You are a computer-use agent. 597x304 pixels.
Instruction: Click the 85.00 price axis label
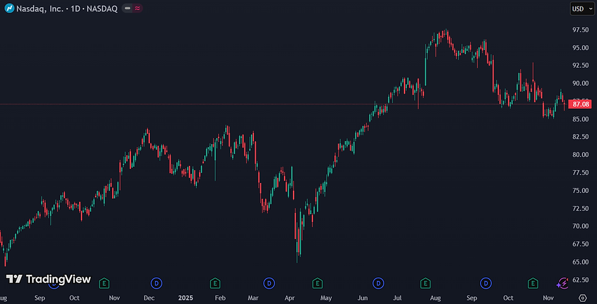click(x=581, y=119)
